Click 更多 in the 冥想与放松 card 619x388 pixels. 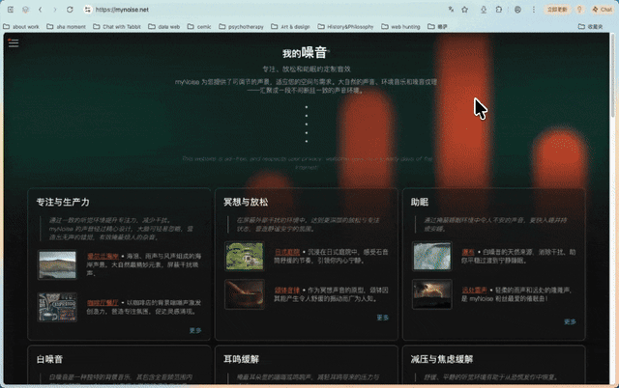pos(383,318)
